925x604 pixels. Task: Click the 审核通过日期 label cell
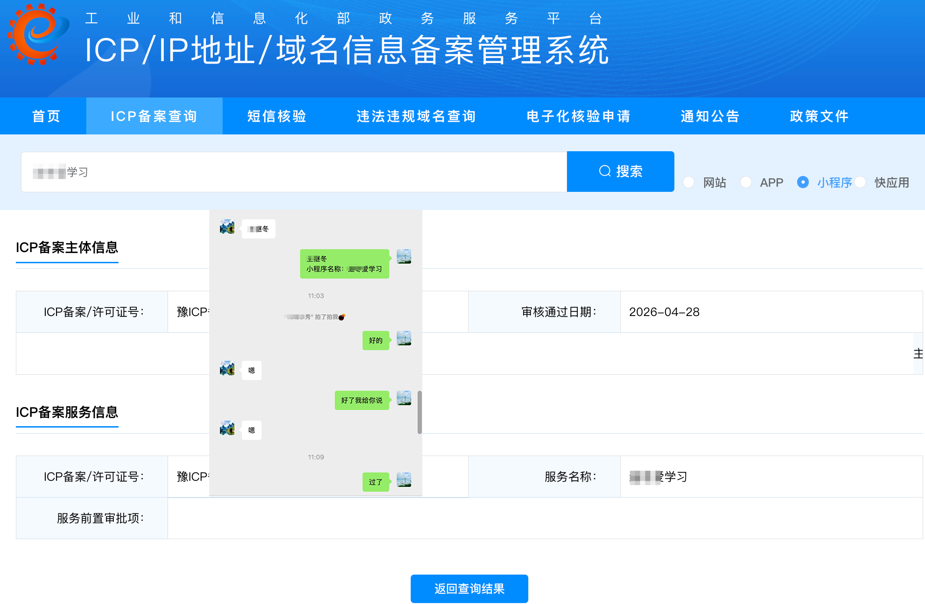(544, 312)
